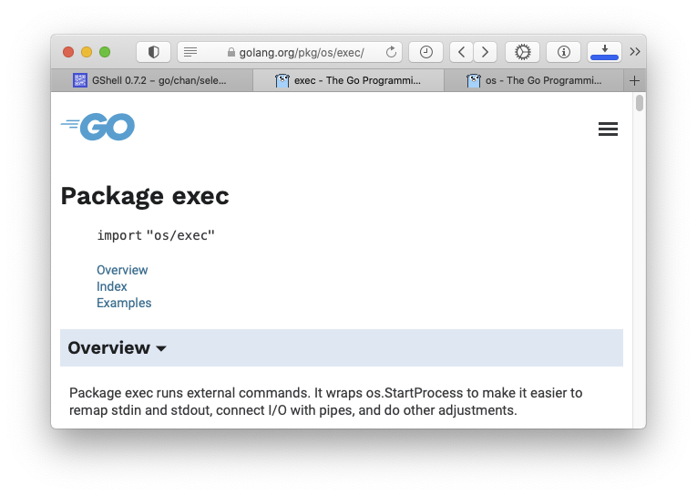The height and width of the screenshot is (496, 697).
Task: Show downloads in the toolbar
Action: pyautogui.click(x=604, y=52)
